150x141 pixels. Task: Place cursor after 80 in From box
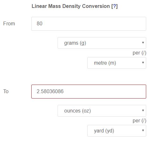(42, 23)
